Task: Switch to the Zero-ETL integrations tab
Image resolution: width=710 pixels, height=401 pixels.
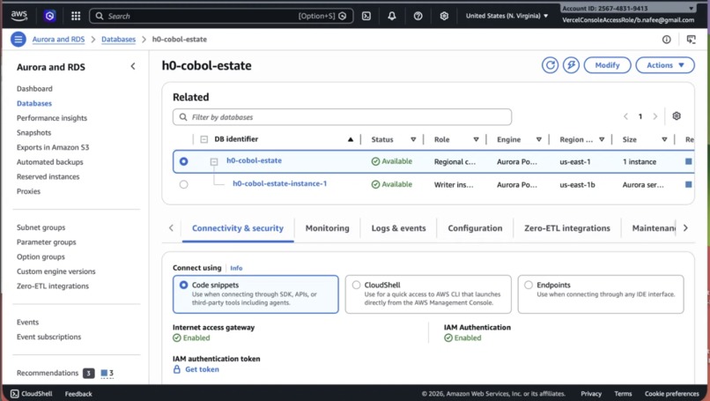Action: point(567,228)
